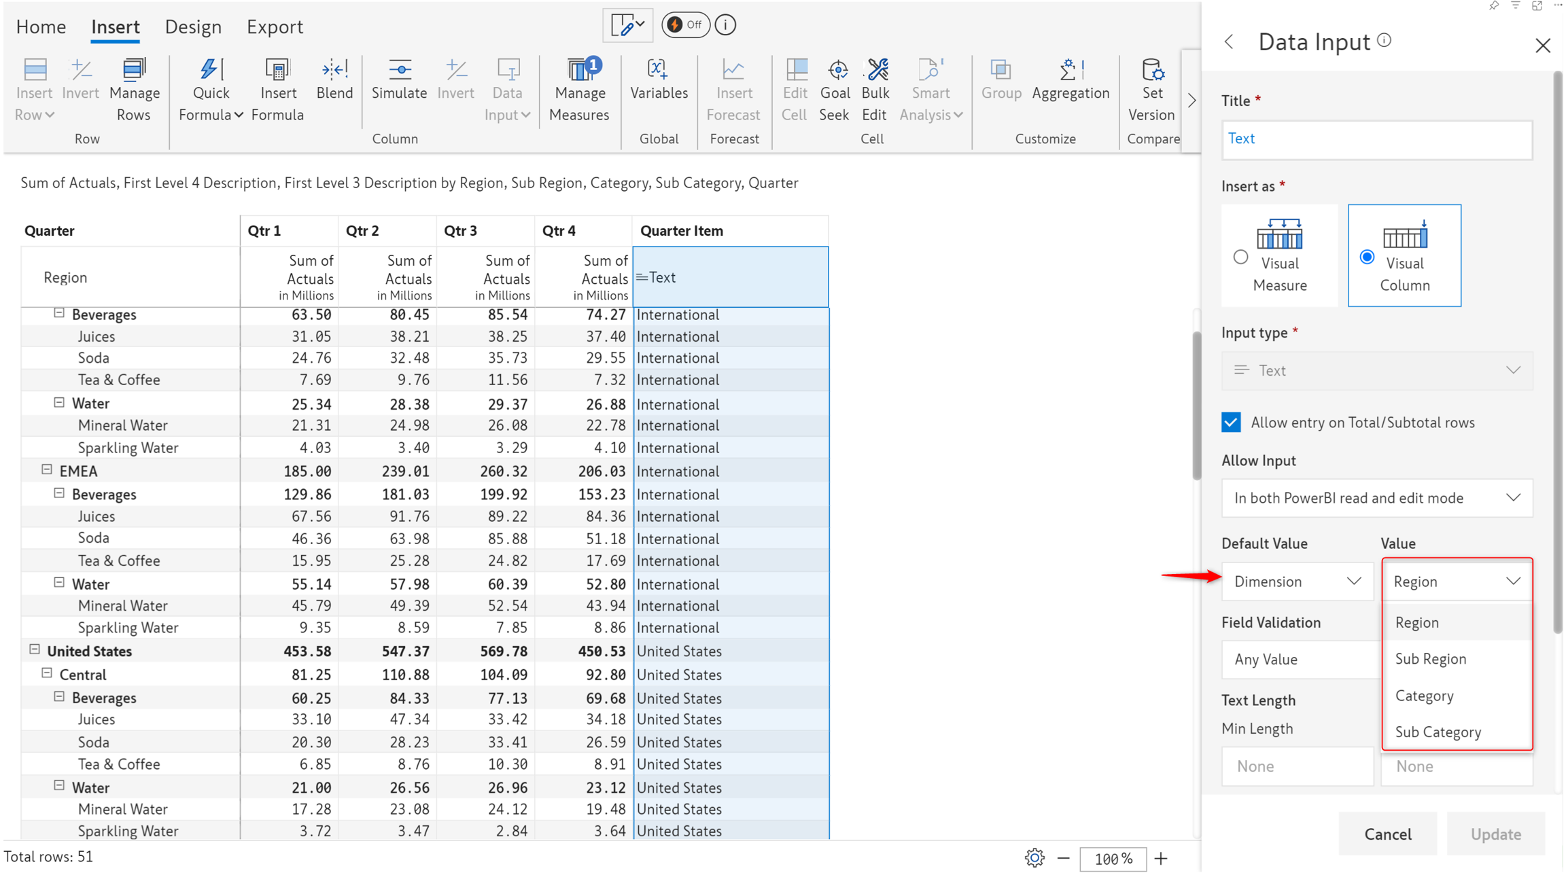This screenshot has width=1566, height=875.
Task: Collapse the United States row
Action: [x=35, y=650]
